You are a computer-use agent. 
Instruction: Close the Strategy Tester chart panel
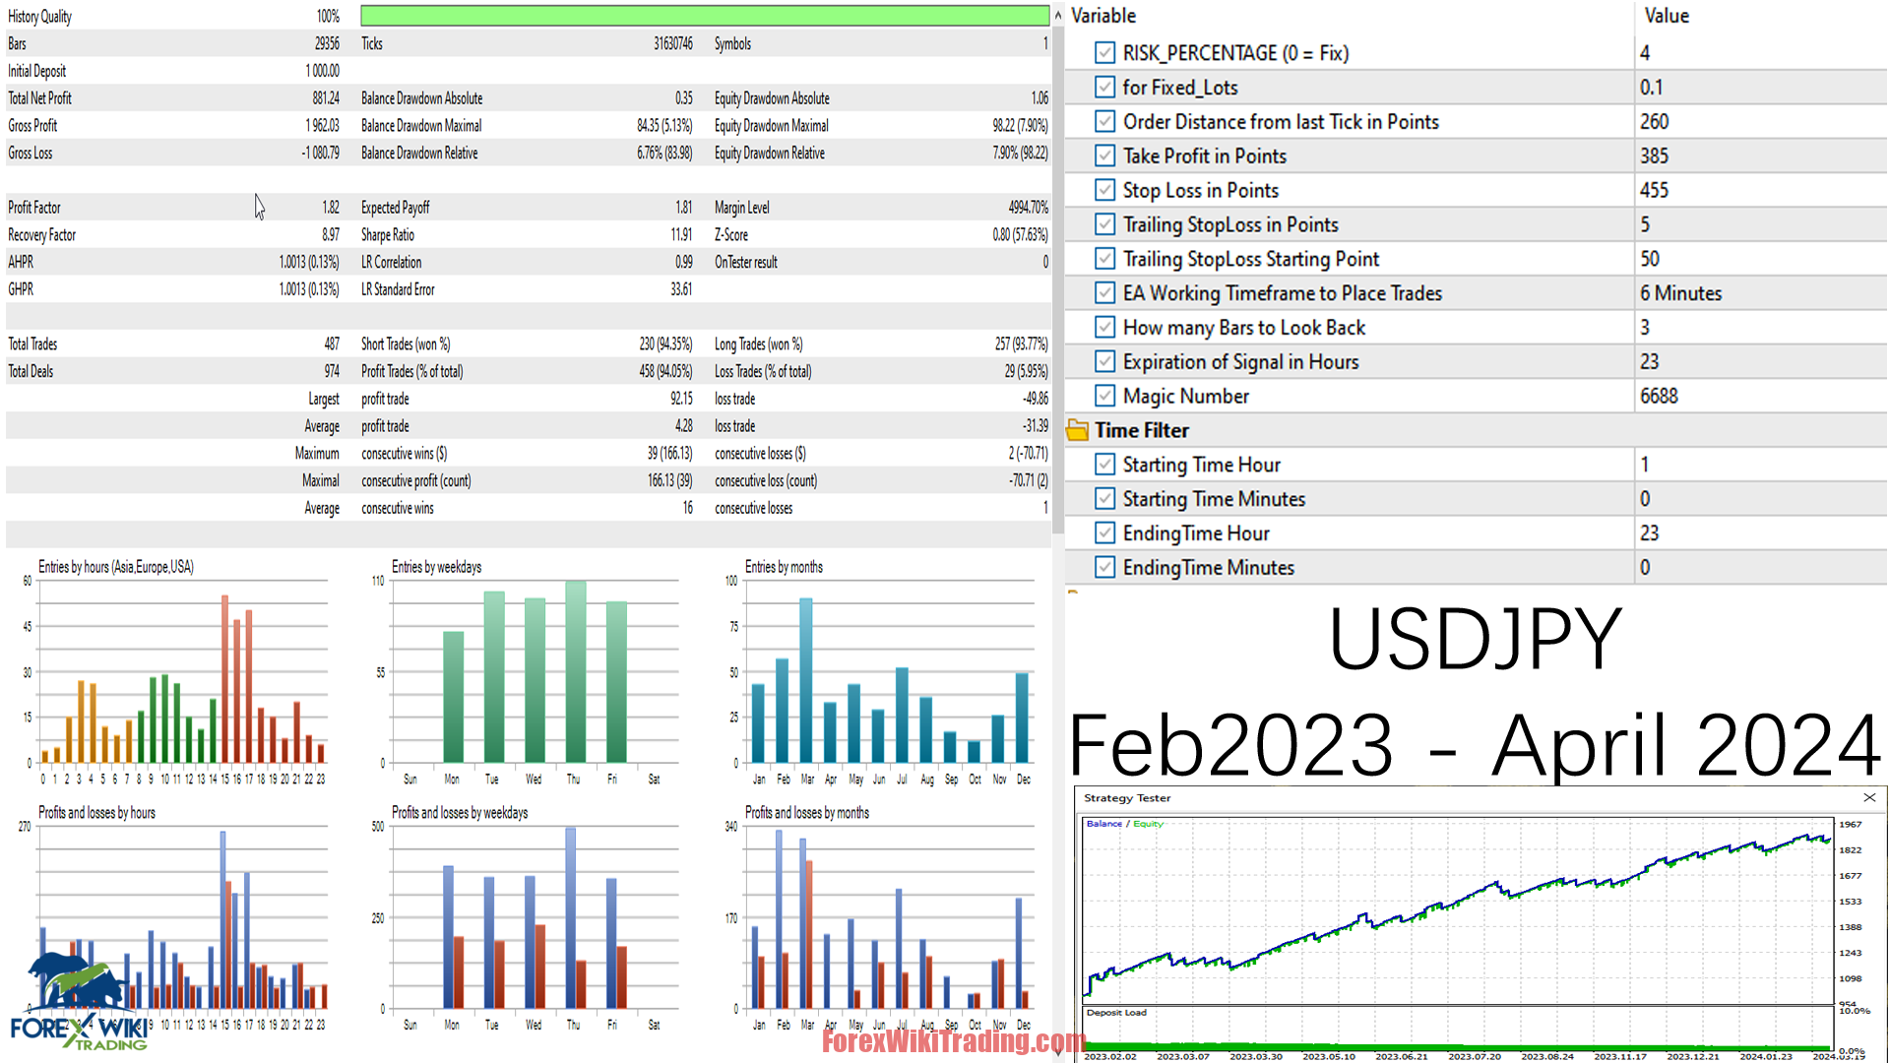pyautogui.click(x=1869, y=797)
